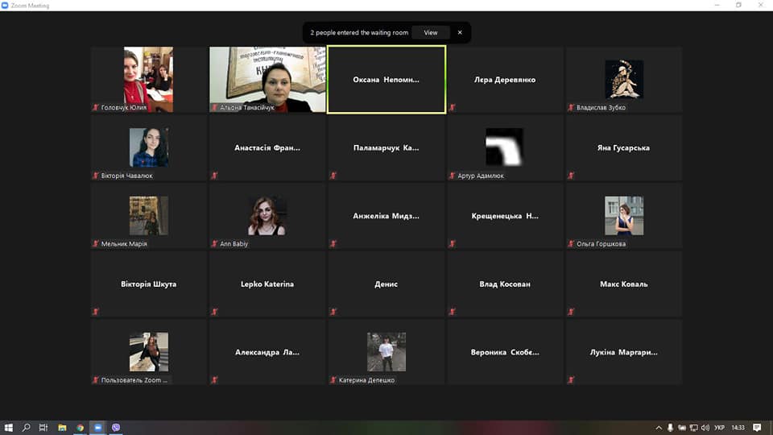Open File Explorer from the taskbar
This screenshot has height=435, width=773.
(x=62, y=428)
